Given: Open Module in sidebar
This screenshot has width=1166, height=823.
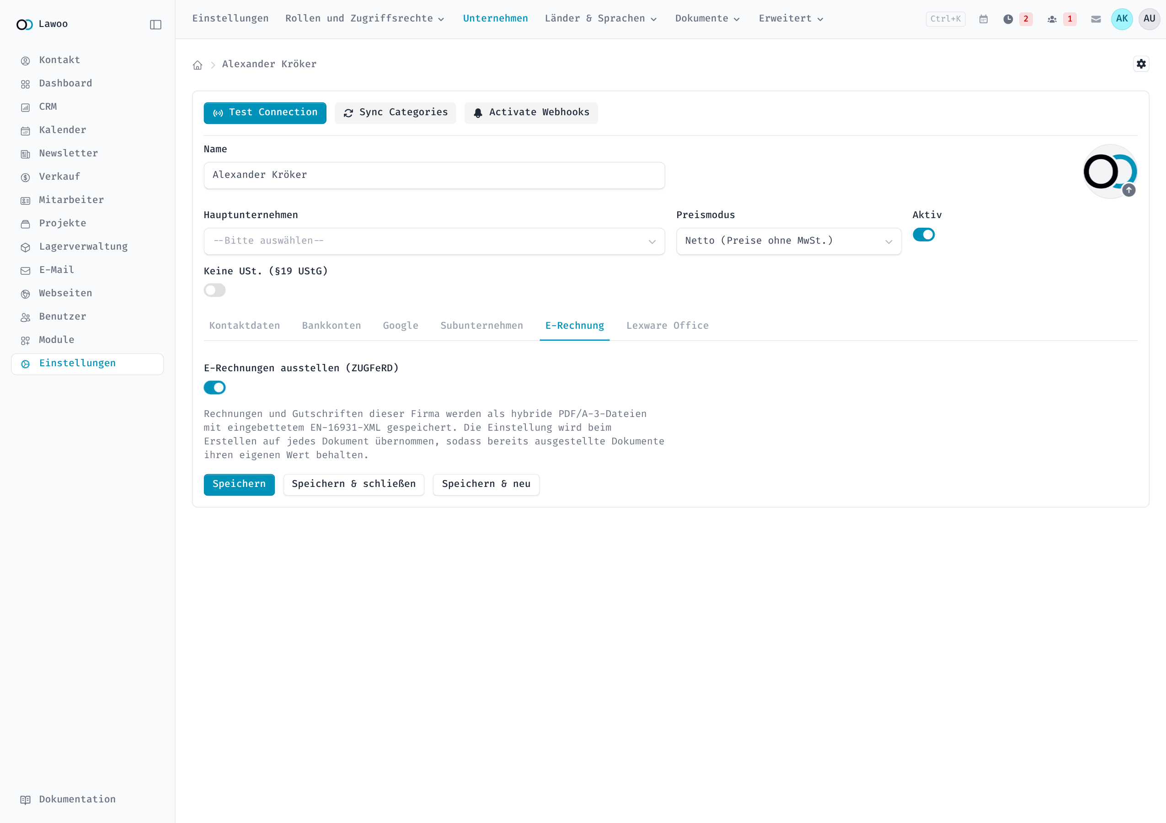Looking at the screenshot, I should tap(87, 340).
